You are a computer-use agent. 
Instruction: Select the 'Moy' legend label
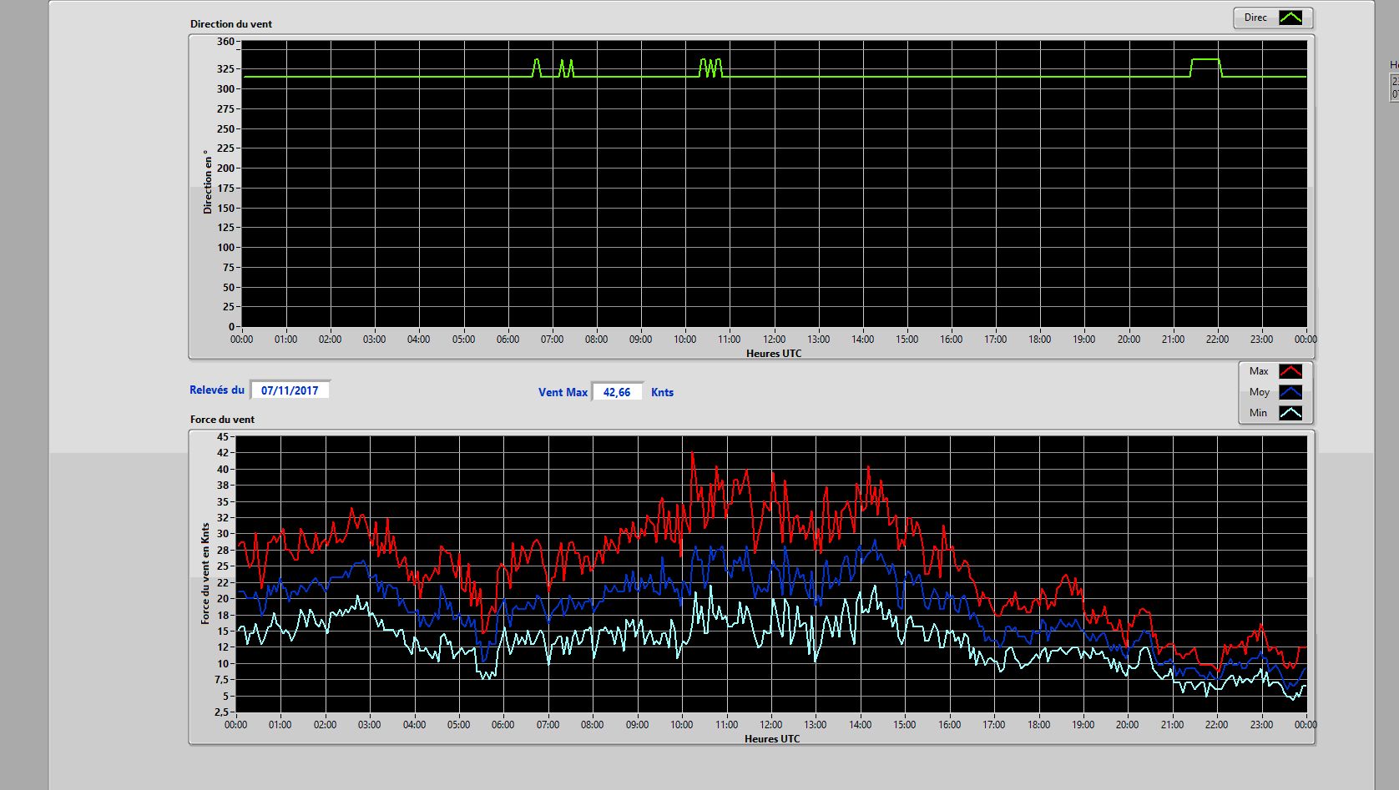[1260, 392]
